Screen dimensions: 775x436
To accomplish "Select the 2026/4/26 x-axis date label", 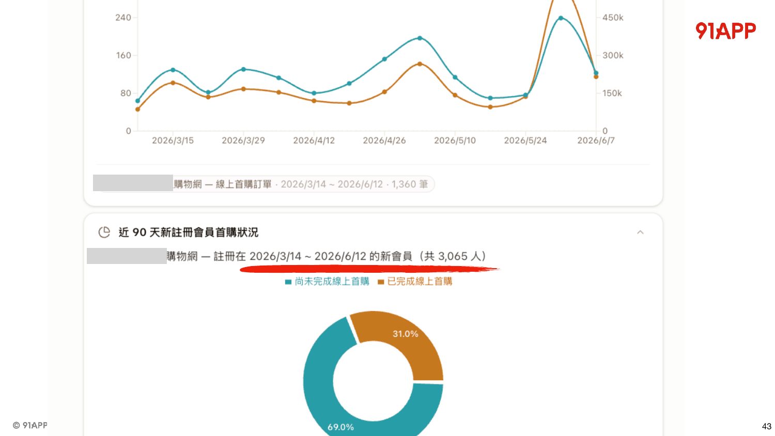I will (x=384, y=141).
